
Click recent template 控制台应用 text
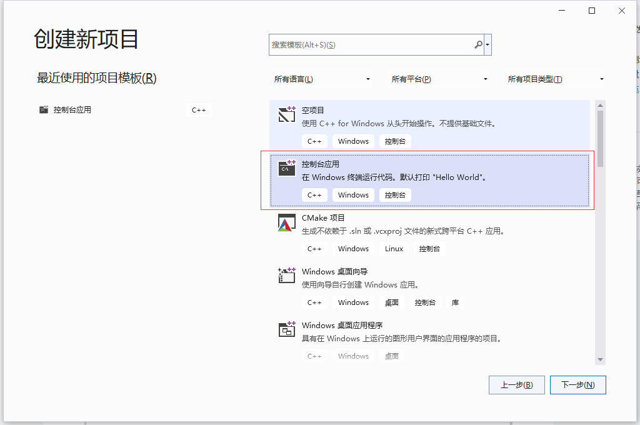[72, 110]
